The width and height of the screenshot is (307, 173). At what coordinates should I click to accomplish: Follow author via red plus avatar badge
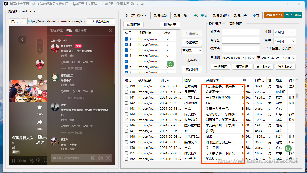pyautogui.click(x=40, y=68)
